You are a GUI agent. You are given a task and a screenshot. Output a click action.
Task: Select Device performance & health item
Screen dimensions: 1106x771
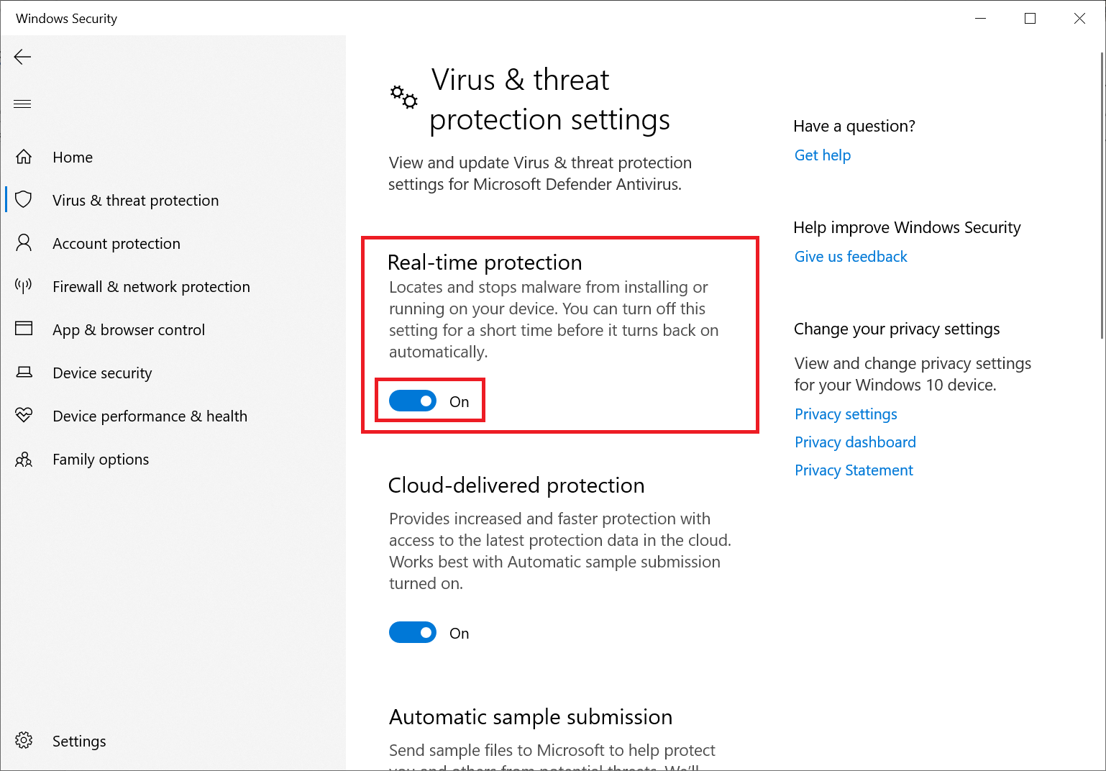coord(150,416)
